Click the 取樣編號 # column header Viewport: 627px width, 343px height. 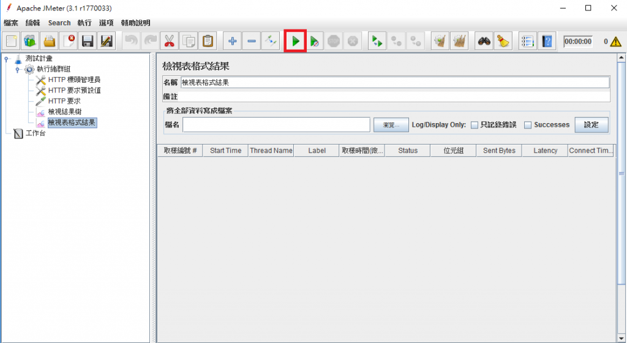coord(181,151)
